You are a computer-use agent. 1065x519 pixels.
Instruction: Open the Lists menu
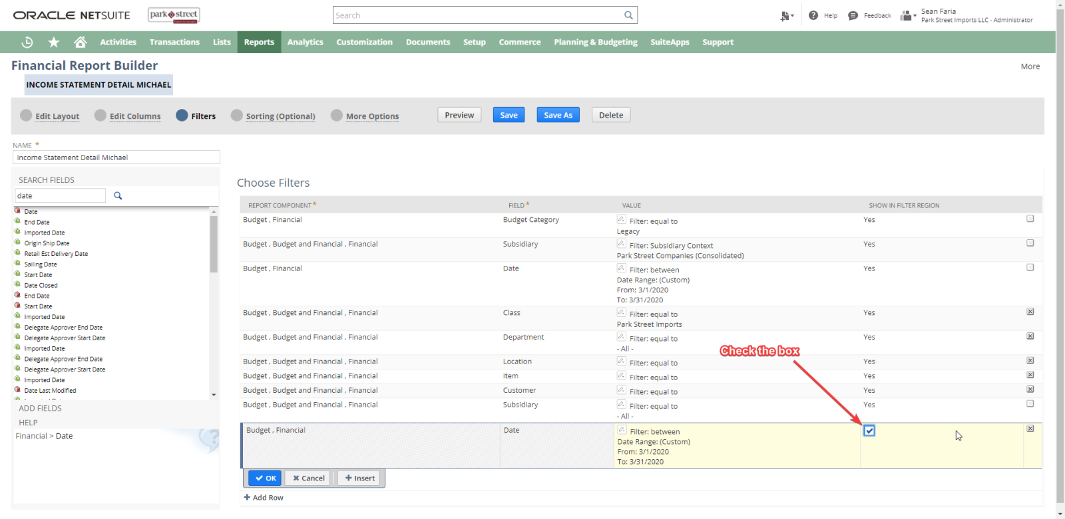(222, 42)
